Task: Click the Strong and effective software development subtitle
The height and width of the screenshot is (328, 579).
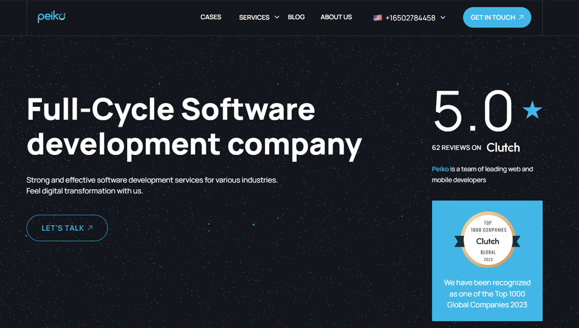Action: (152, 185)
